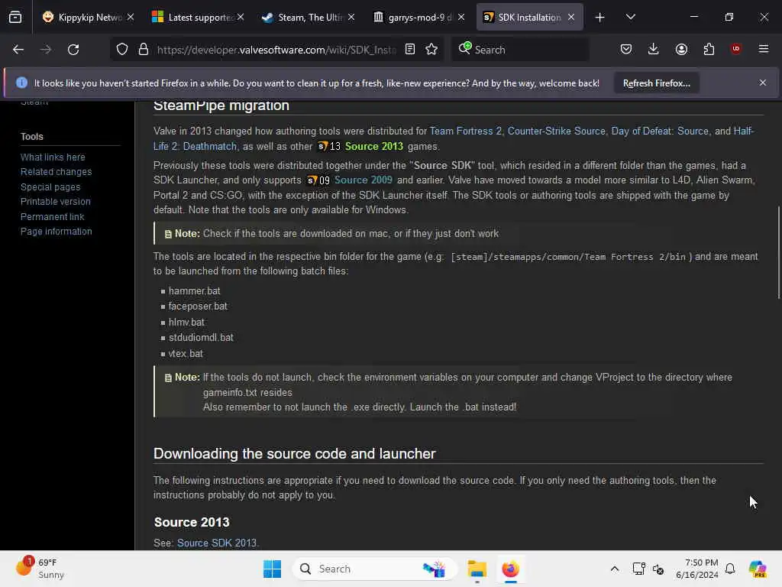Open the taskbar clock showing 7:50 PM
Screen dimensions: 782x587
click(x=696, y=569)
